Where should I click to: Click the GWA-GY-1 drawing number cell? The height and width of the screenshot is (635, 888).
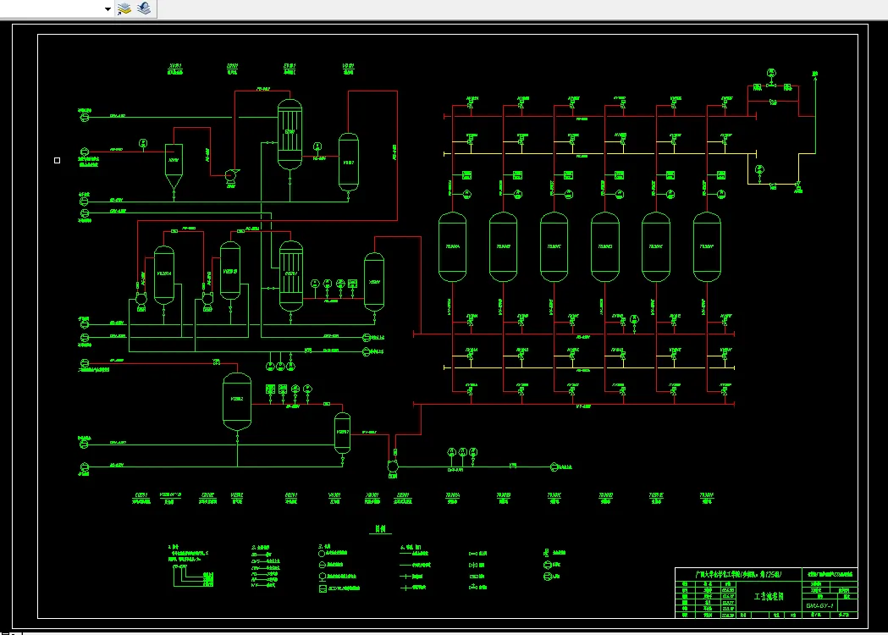click(x=819, y=605)
